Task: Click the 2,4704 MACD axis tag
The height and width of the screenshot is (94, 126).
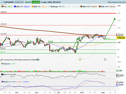Action: [120, 82]
